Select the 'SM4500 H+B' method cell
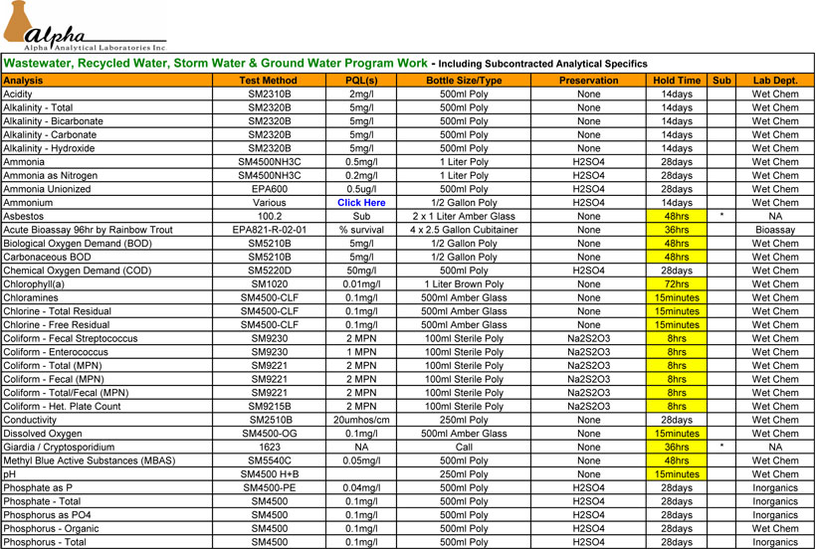Viewport: 816px width, 550px height. [269, 474]
